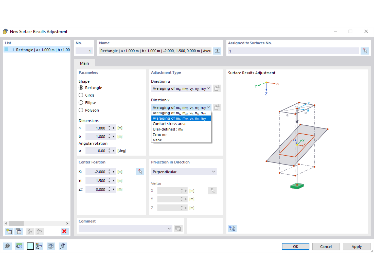Click the list scroll right arrow
This screenshot has width=374, height=280.
(x=67, y=224)
